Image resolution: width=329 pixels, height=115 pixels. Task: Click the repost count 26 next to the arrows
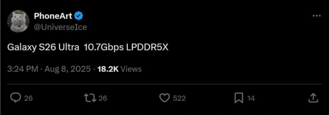coord(103,98)
